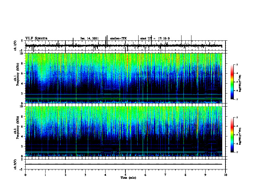The width and height of the screenshot is (254, 196).
Task: Click the flat ch.3 voltage trace
Action: (x=123, y=164)
